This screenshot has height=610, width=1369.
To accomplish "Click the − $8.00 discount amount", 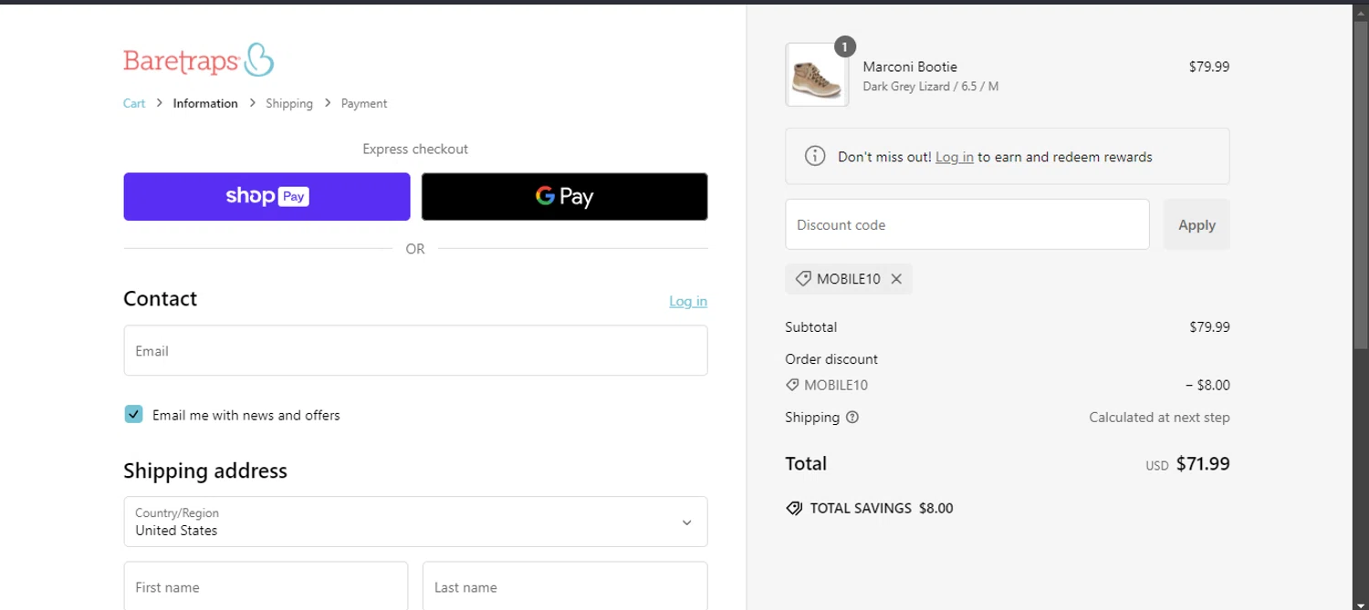I will [1207, 385].
